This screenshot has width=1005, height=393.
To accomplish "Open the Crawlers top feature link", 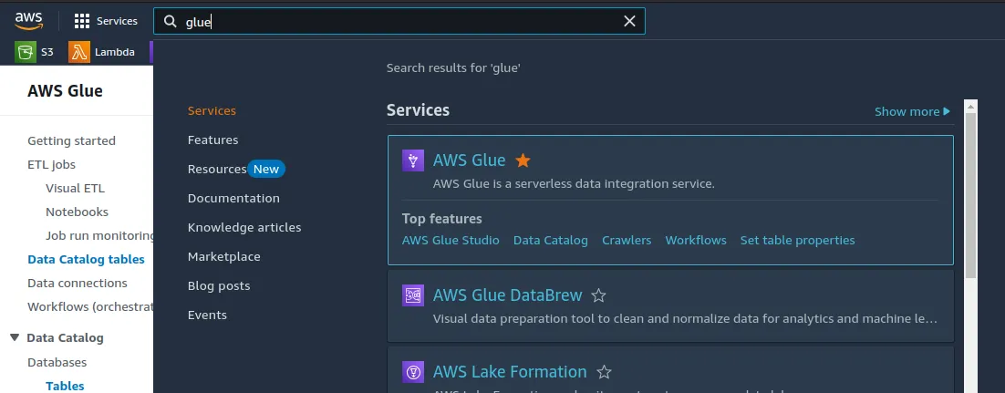I will tap(627, 241).
